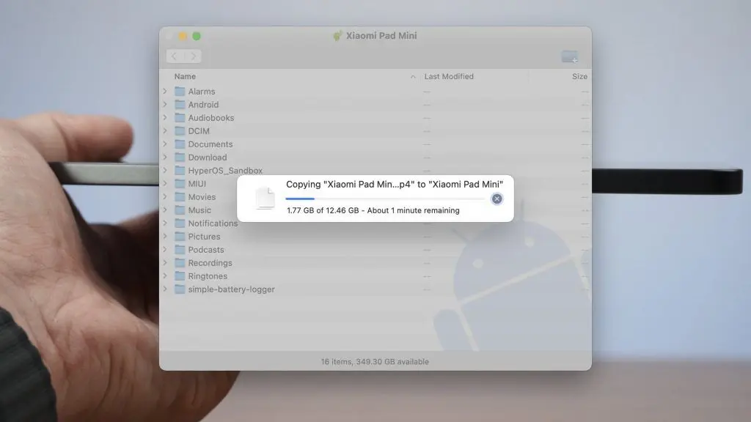Select the Documents folder icon
Image resolution: width=751 pixels, height=422 pixels.
[180, 144]
